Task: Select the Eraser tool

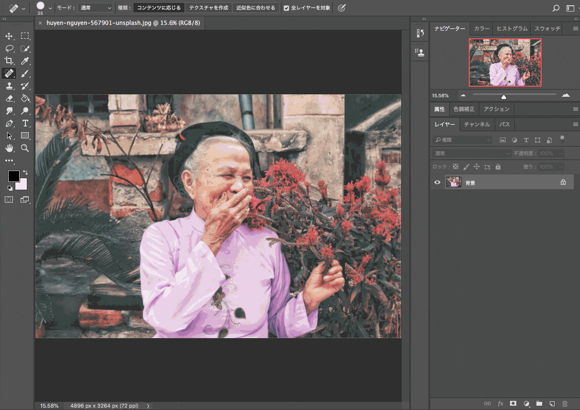Action: pyautogui.click(x=9, y=98)
